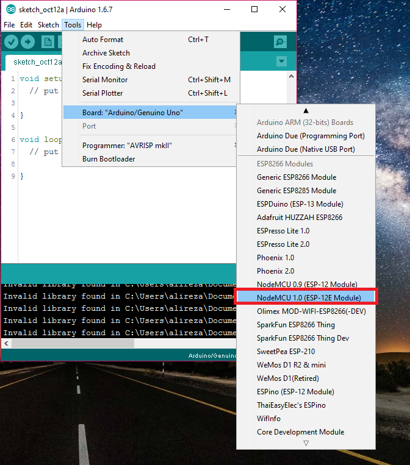This screenshot has height=465, width=410.
Task: Select Olimex MOD-WIFI-ESP8266(-DEV) board
Action: tap(306, 311)
